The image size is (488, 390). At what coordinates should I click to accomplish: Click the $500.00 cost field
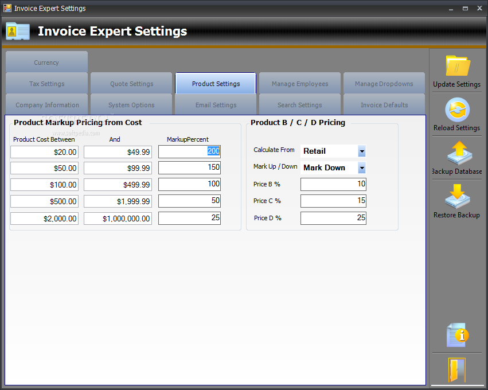coord(44,201)
